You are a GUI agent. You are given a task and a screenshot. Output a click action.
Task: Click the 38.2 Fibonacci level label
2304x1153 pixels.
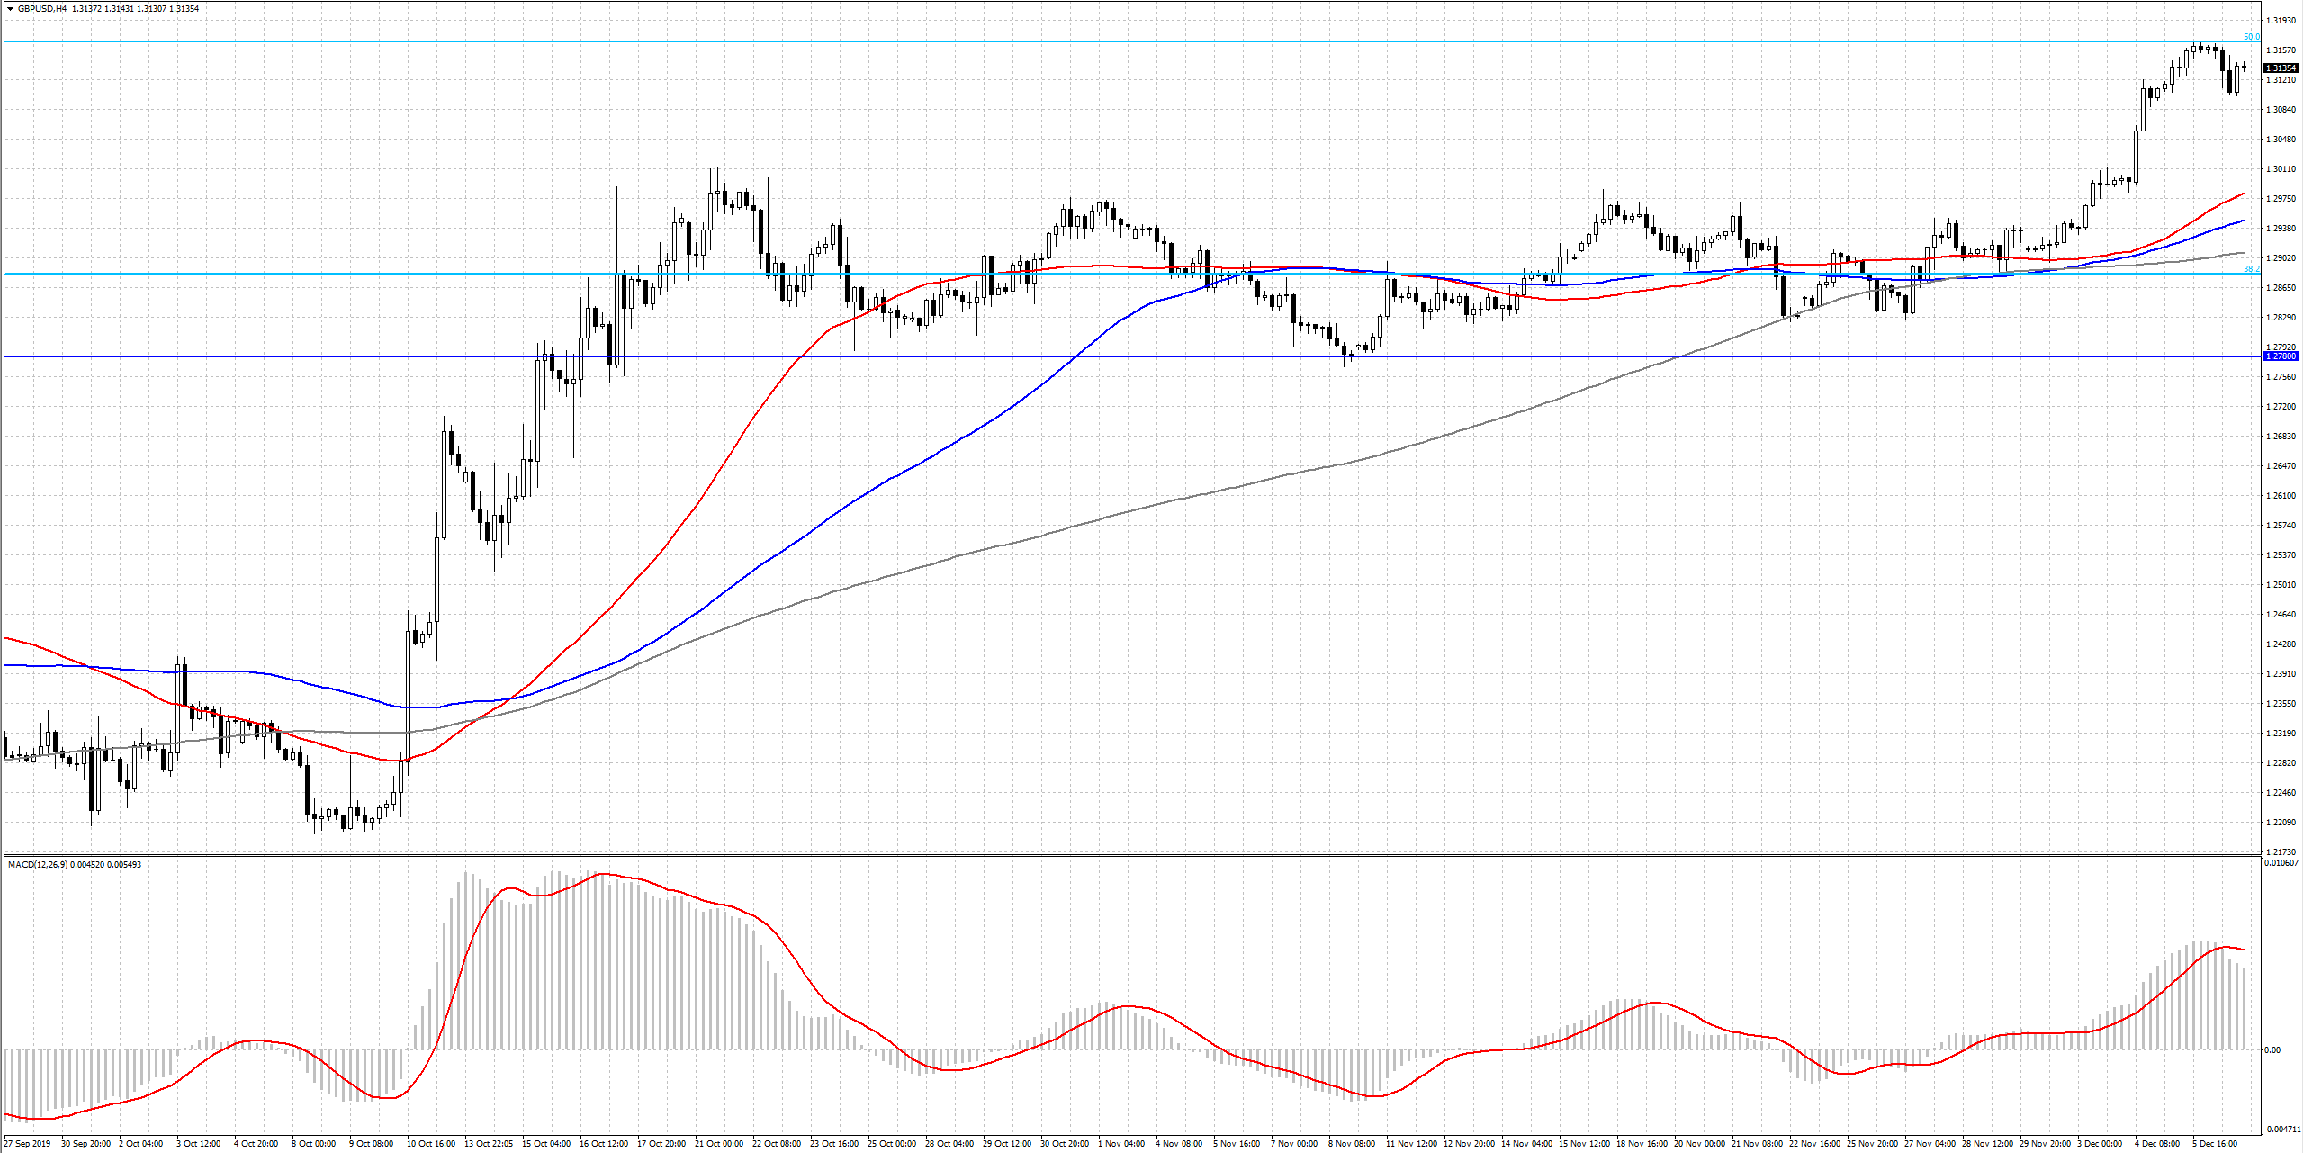(2251, 269)
